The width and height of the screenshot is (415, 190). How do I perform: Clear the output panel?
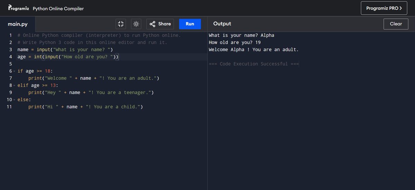tap(396, 24)
